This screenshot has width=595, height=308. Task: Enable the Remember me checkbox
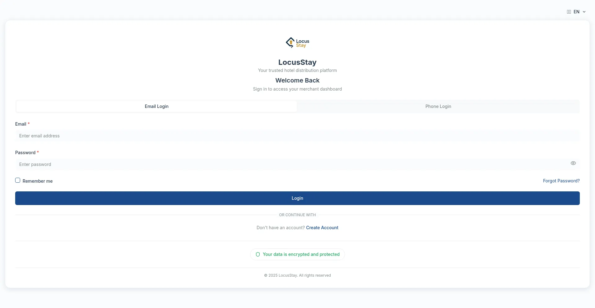(x=18, y=181)
